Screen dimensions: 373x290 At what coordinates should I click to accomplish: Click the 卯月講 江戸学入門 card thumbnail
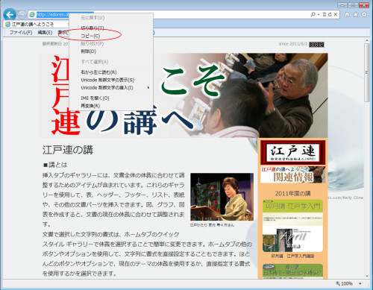[292, 226]
